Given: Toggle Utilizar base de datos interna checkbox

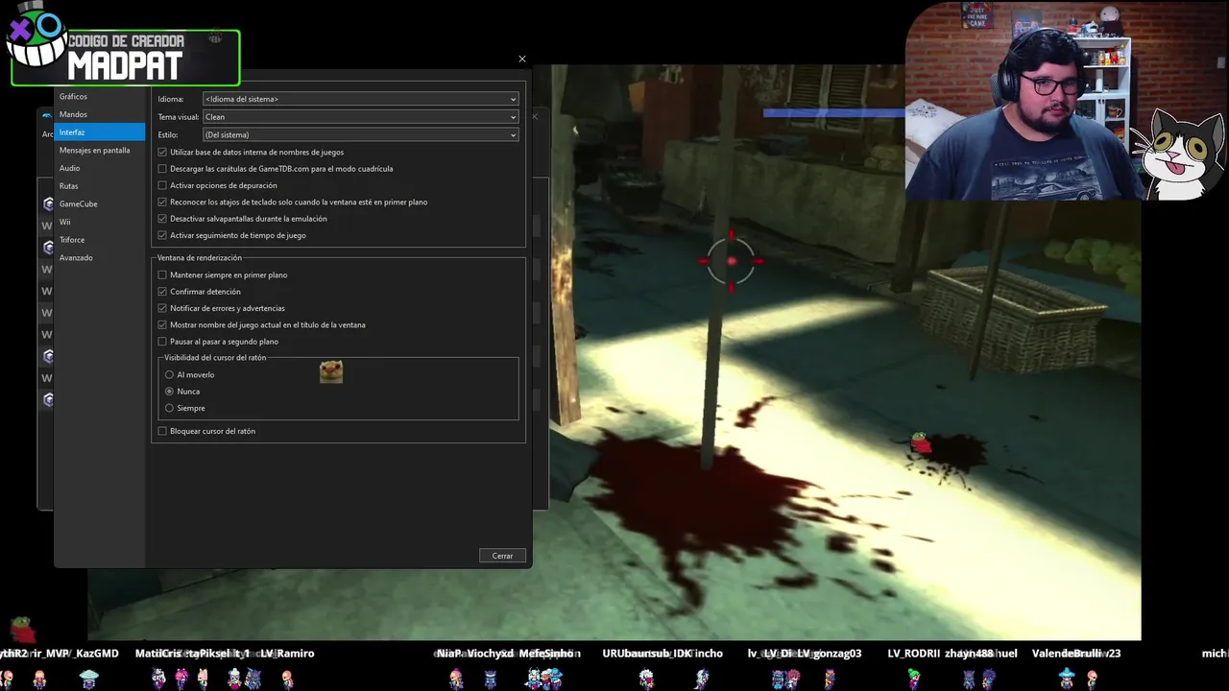Looking at the screenshot, I should [x=162, y=152].
